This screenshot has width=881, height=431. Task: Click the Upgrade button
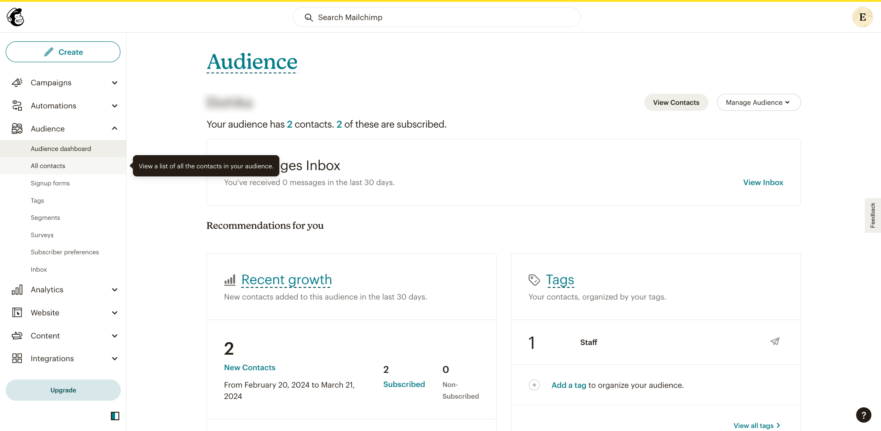[63, 390]
